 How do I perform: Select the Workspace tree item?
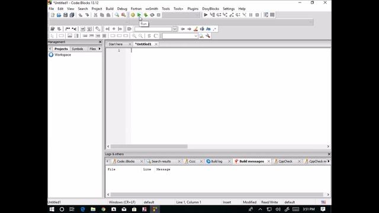pos(63,55)
